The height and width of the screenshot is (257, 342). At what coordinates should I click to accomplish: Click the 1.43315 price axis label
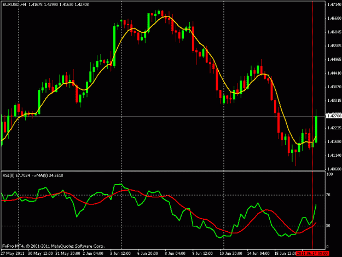pos(334,101)
